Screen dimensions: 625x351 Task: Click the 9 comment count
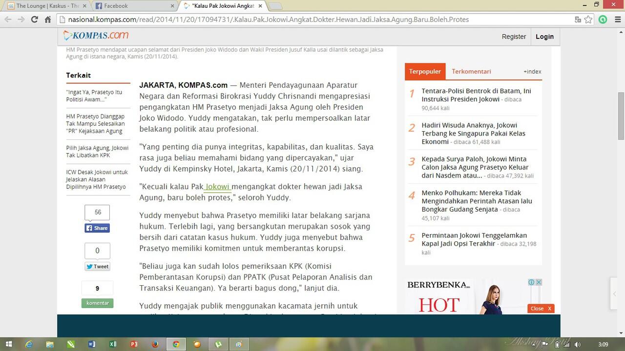tap(97, 289)
